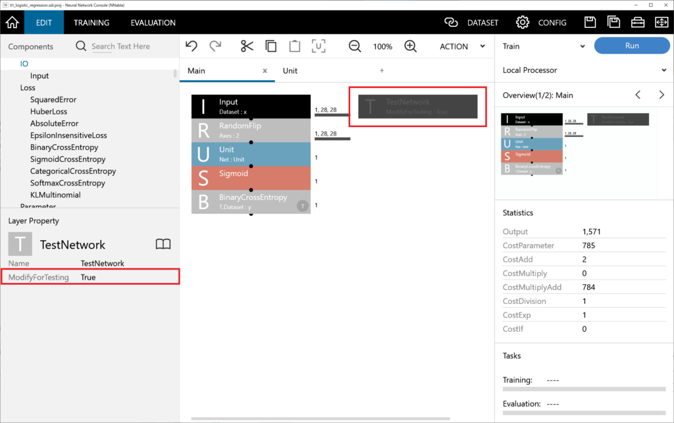Zoom in on the network graph
The image size is (674, 423).
[409, 46]
